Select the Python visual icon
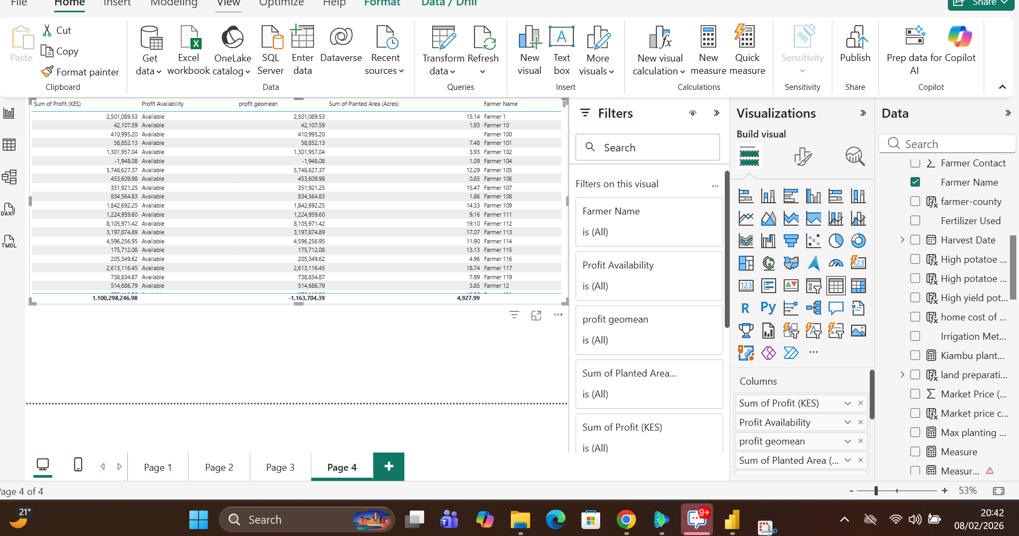Viewport: 1019px width, 536px height. coord(768,308)
